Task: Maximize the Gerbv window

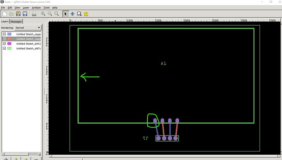Action: 271,2
